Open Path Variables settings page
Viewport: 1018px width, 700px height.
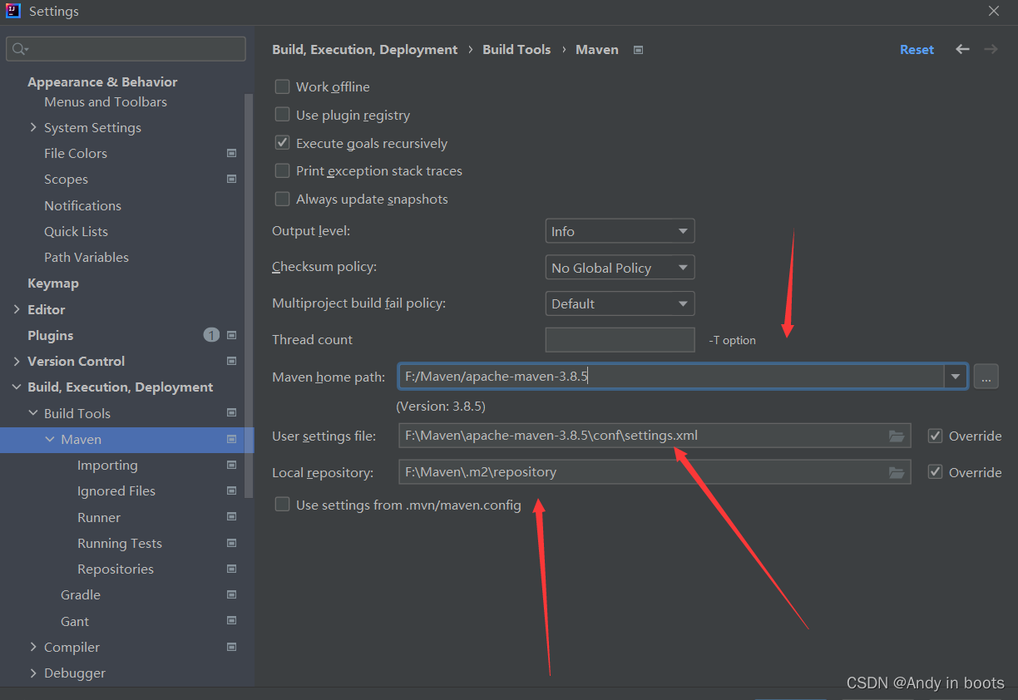86,257
